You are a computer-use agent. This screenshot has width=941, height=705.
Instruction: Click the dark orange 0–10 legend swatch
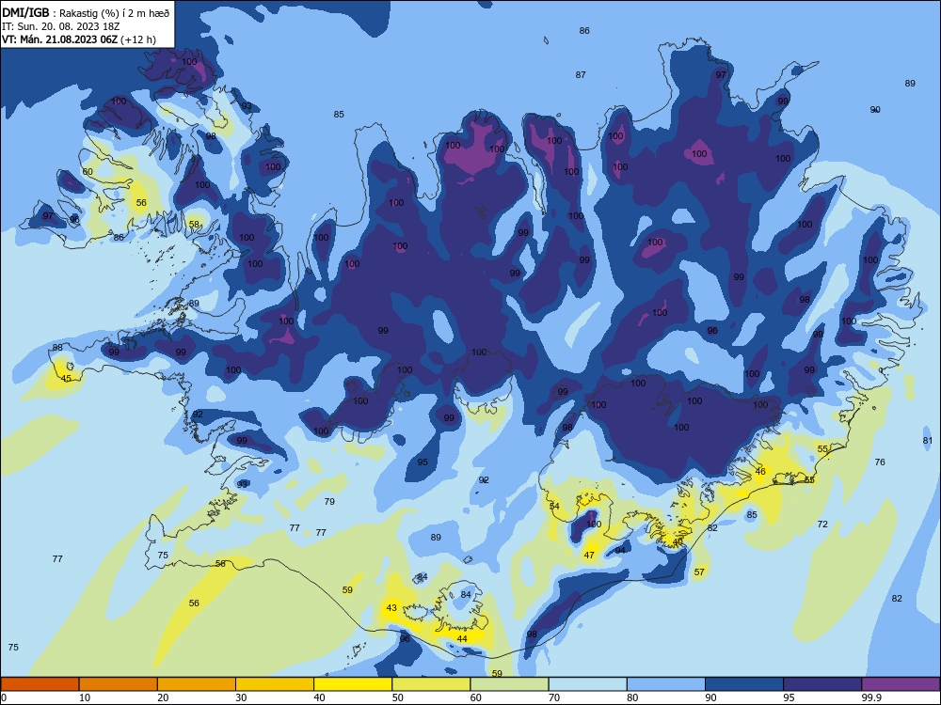point(40,684)
